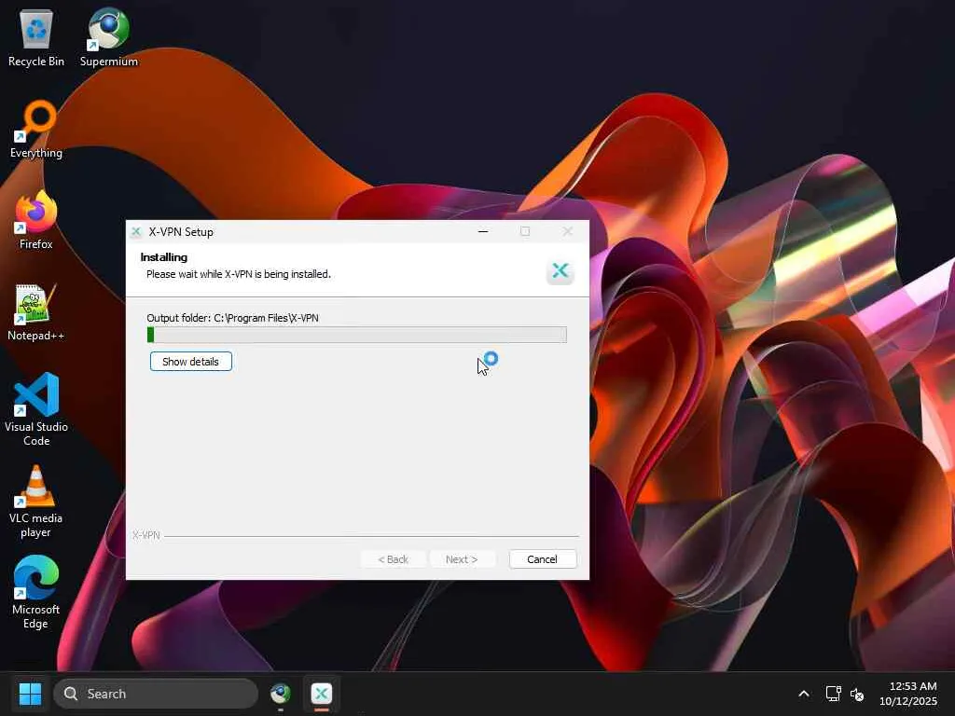Show hidden system tray icons
The image size is (955, 716).
(x=804, y=694)
